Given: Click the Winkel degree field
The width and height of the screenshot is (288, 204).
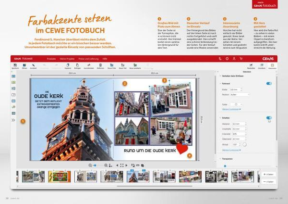Looking at the screenshot, I should click(236, 145).
